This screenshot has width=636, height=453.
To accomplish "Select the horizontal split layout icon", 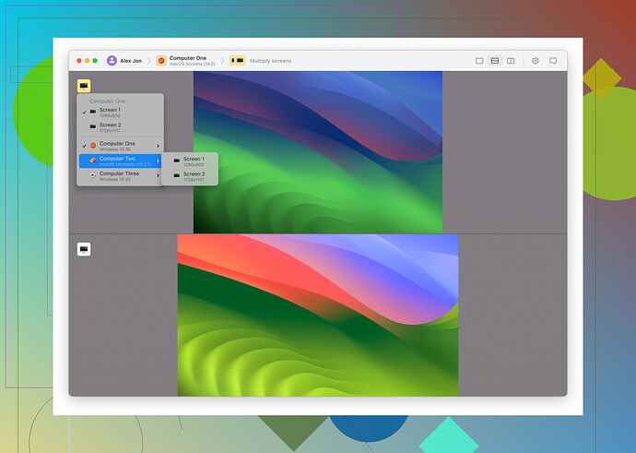I will pyautogui.click(x=495, y=61).
